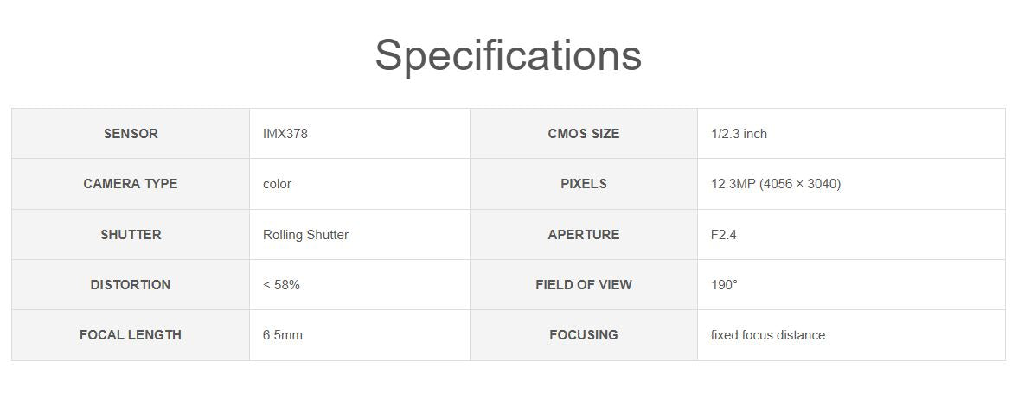Click the CMOS SIZE label cell
Screen dimensions: 1018x418
point(584,134)
